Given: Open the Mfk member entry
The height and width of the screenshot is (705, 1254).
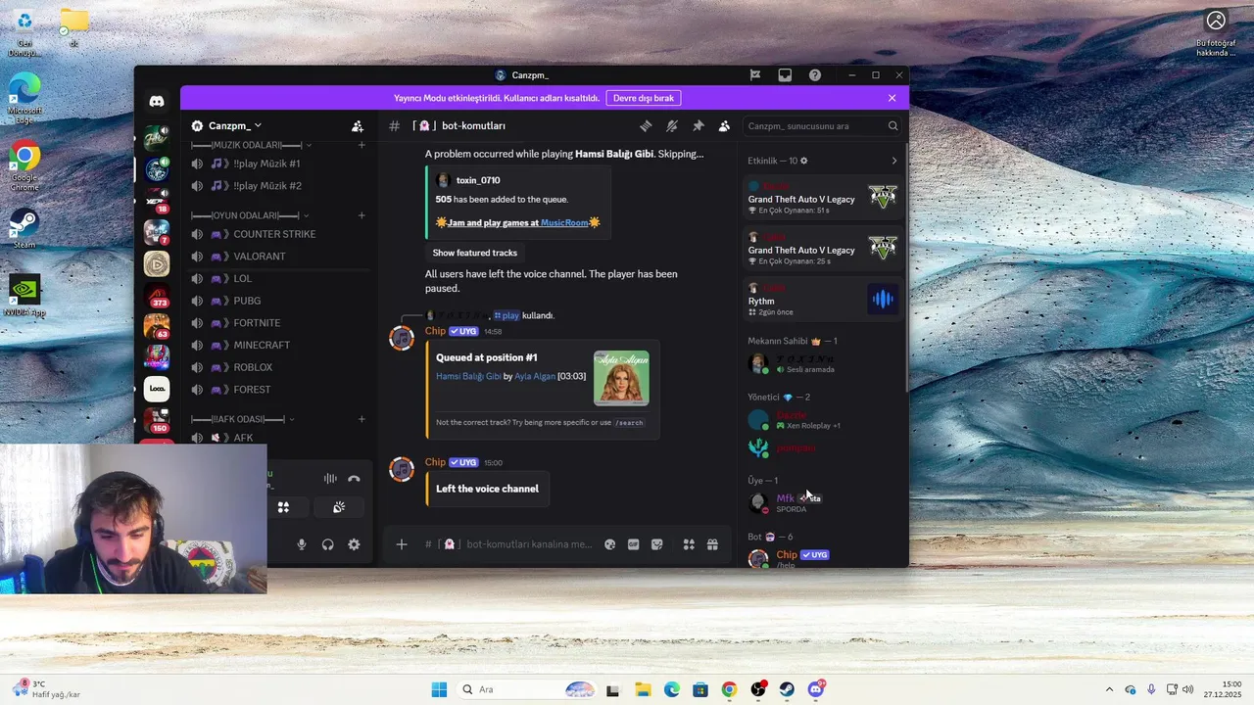Looking at the screenshot, I should click(x=822, y=503).
